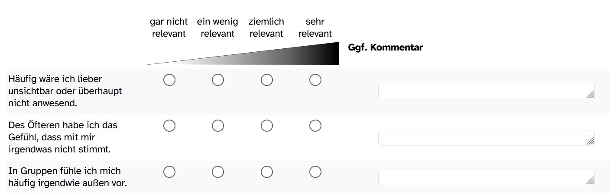Select 'ein wenig relevant' for 'nicht stimmt' statement
The width and height of the screenshot is (610, 193).
217,126
